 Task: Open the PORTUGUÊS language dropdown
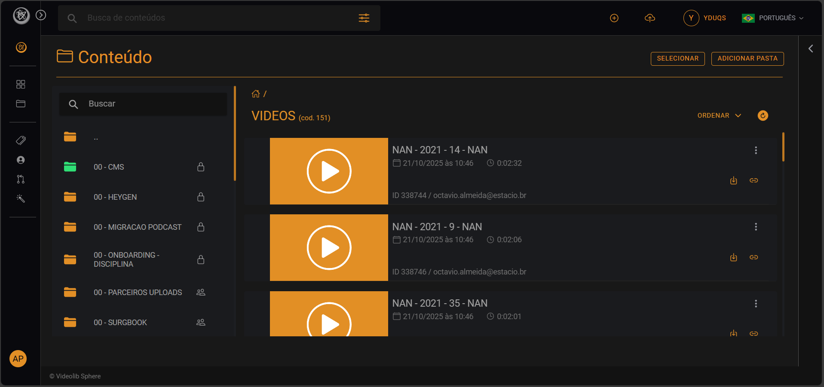[x=772, y=18]
